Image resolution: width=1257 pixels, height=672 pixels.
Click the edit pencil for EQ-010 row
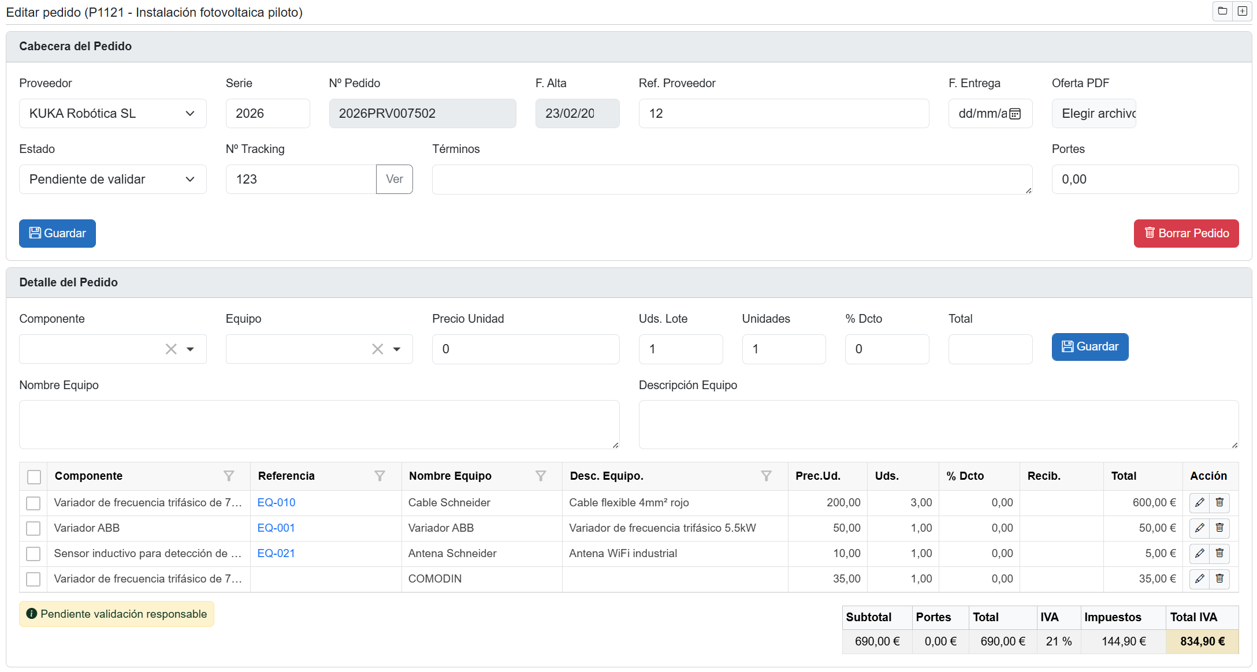coord(1199,502)
